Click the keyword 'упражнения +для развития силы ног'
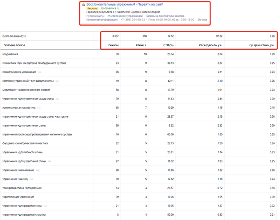Image resolution: width=280 pixels, height=220 pixels. [24, 215]
